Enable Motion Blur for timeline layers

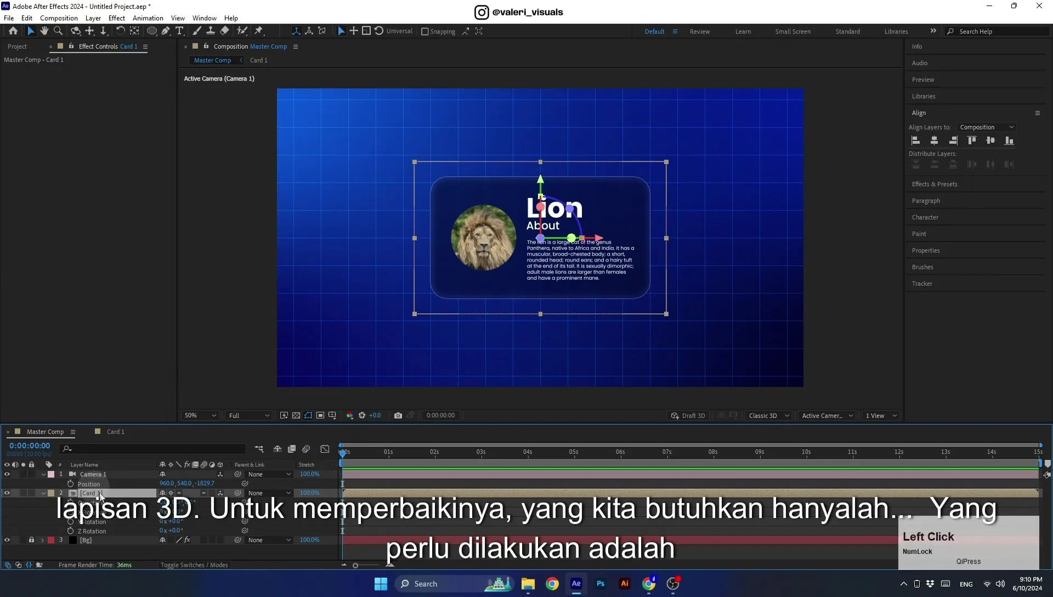306,449
